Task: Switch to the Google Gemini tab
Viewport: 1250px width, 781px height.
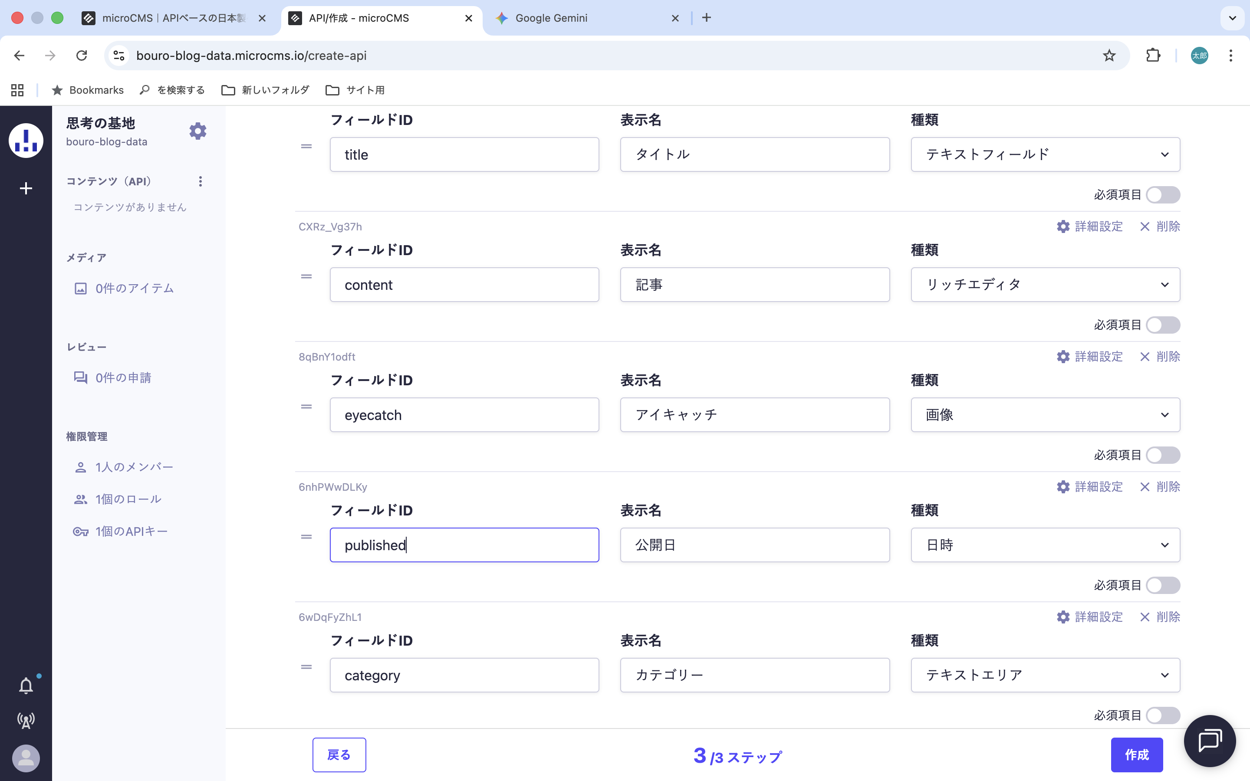Action: coord(551,18)
